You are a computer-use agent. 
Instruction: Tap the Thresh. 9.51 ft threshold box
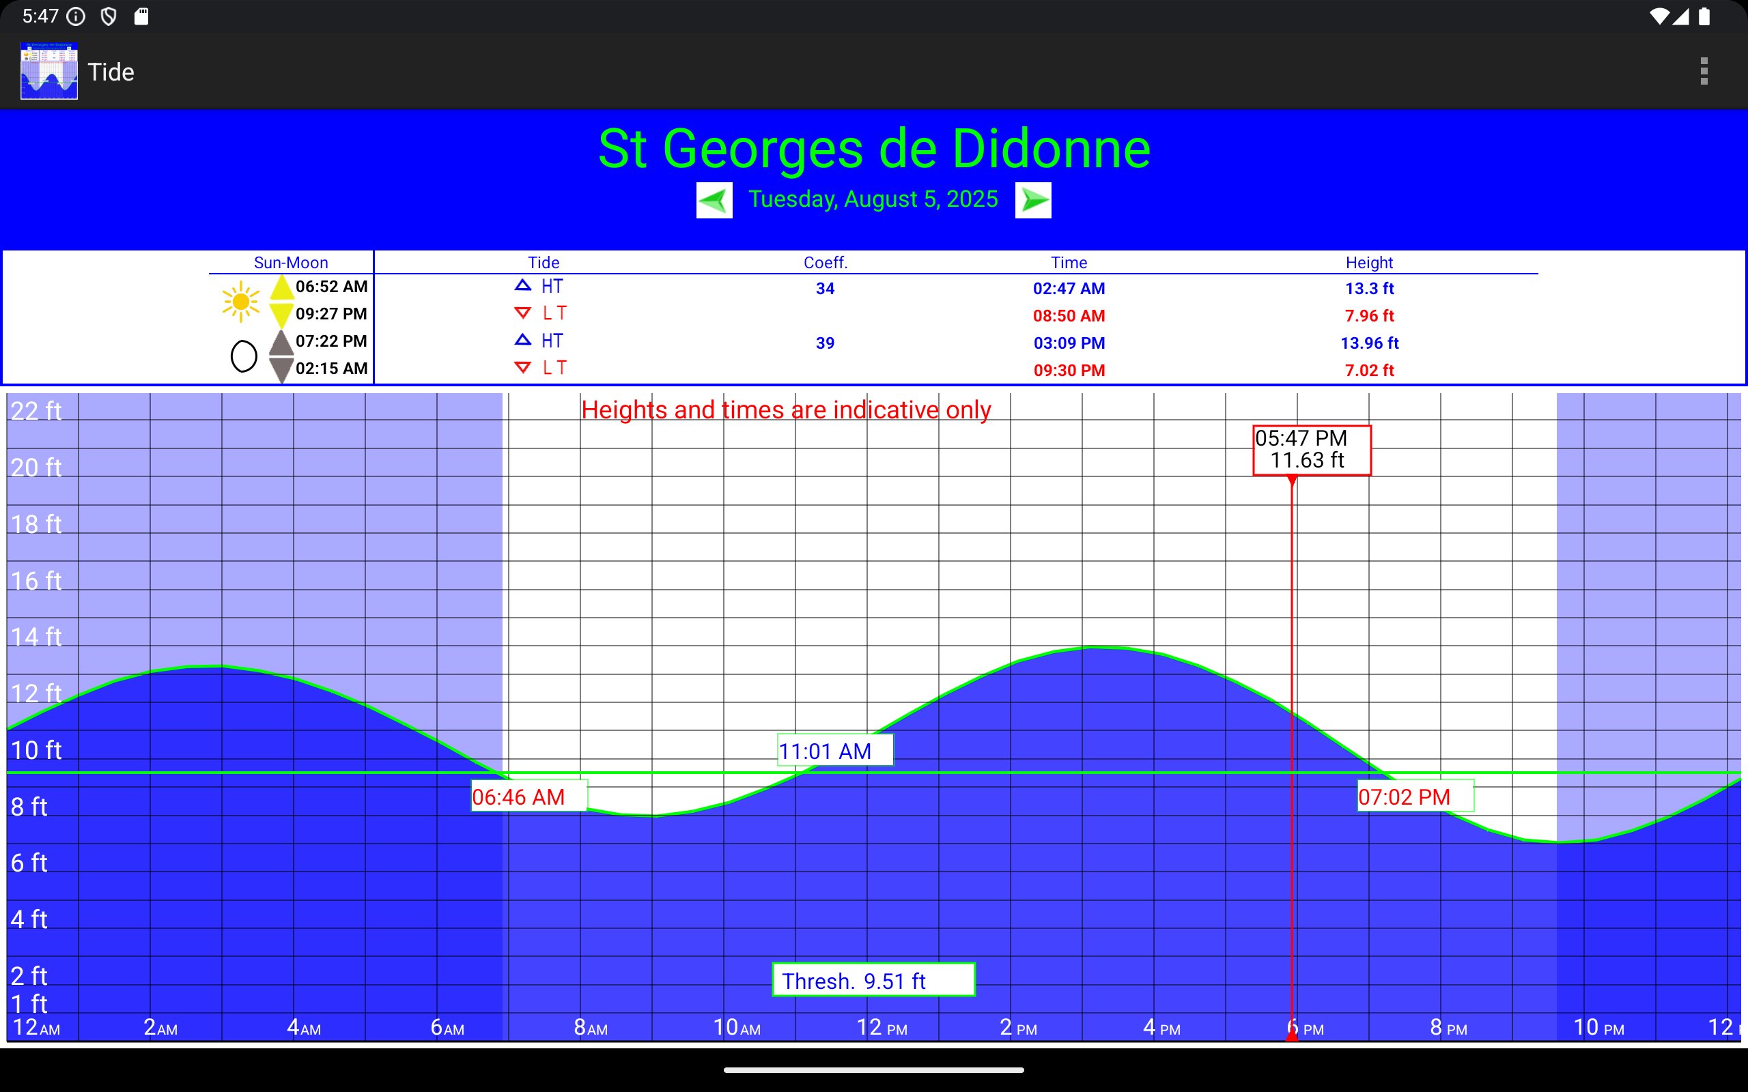(873, 980)
